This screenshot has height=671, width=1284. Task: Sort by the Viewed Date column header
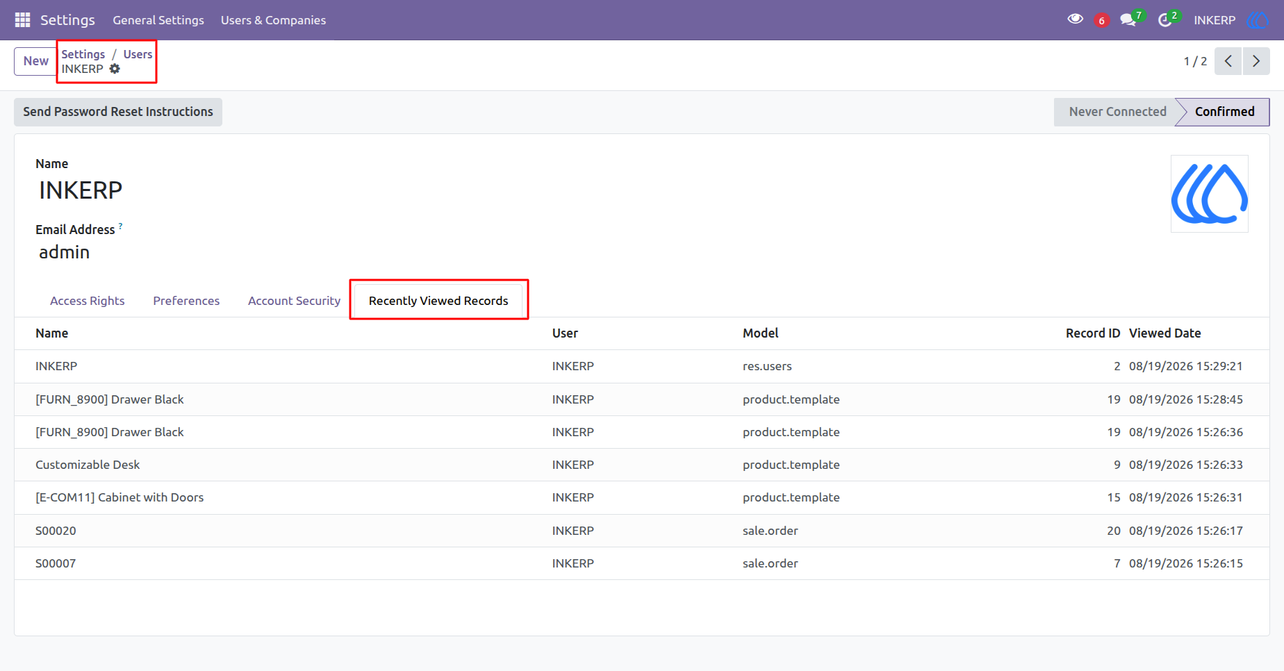pos(1164,333)
